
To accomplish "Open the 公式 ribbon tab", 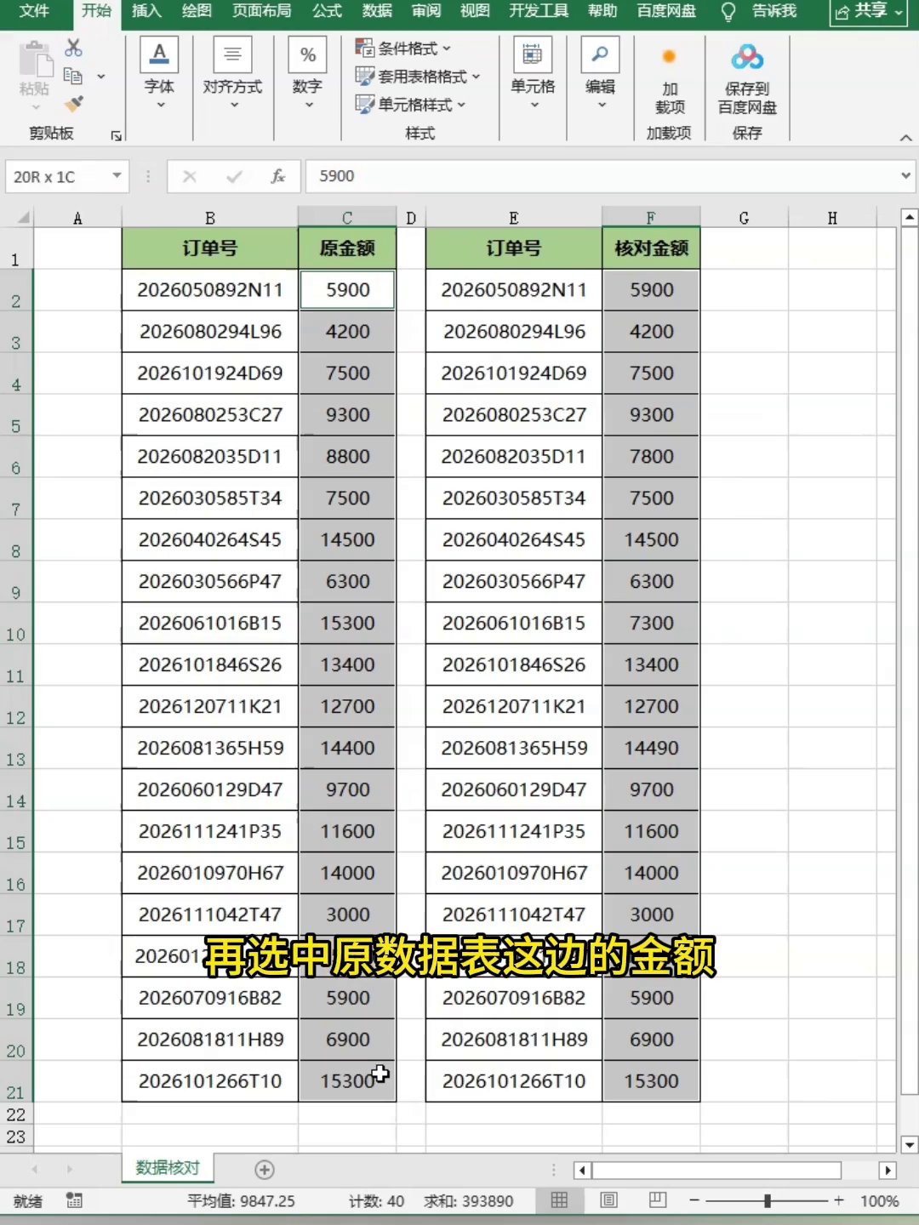I will [x=327, y=11].
